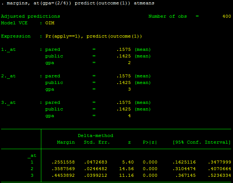Click the '3._at' group label
This screenshot has height=183, width=233.
point(8,102)
